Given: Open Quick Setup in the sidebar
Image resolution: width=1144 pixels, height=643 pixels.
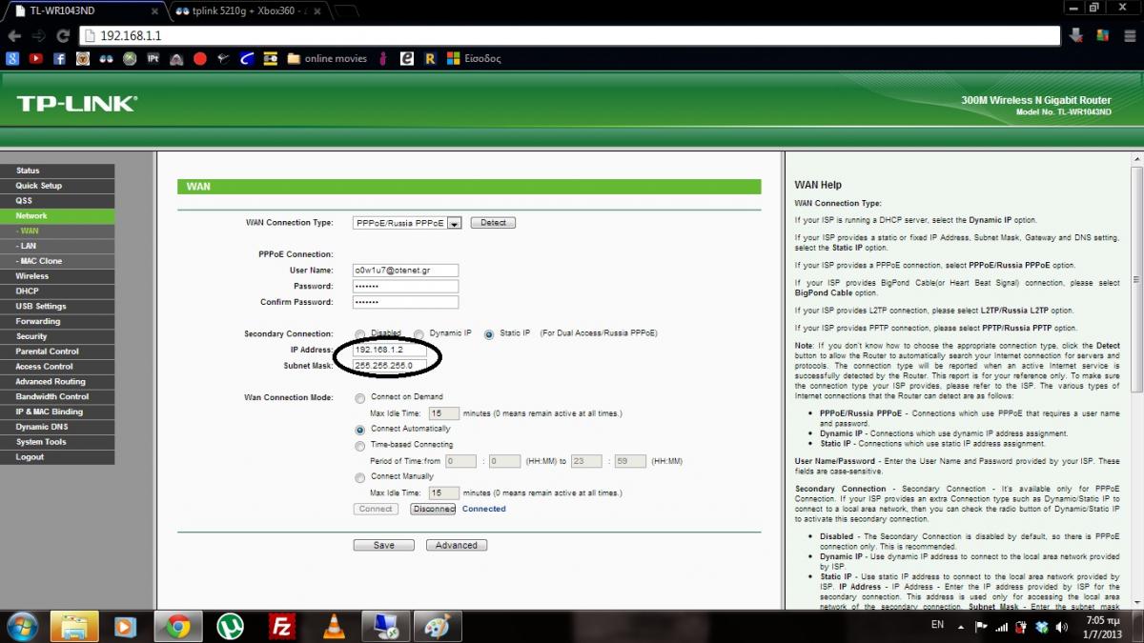Looking at the screenshot, I should pyautogui.click(x=57, y=186).
